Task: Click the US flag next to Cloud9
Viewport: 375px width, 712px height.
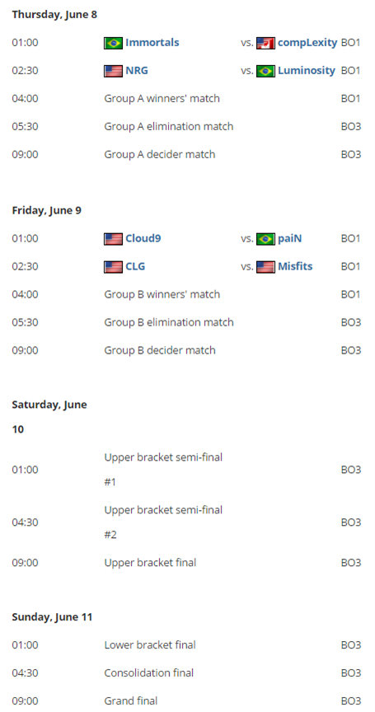Action: coord(113,239)
